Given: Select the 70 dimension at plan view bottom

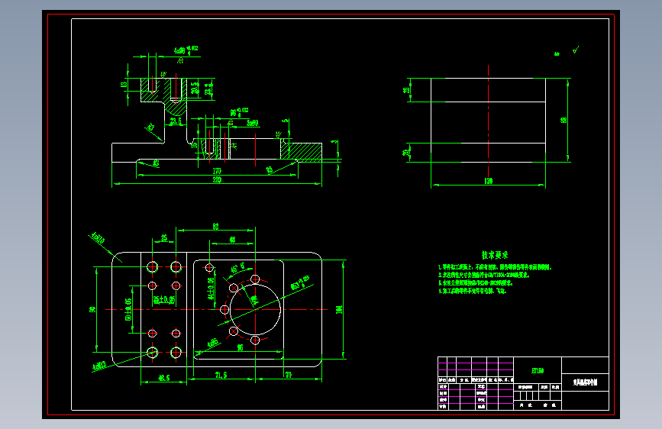Looking at the screenshot, I should coord(289,375).
